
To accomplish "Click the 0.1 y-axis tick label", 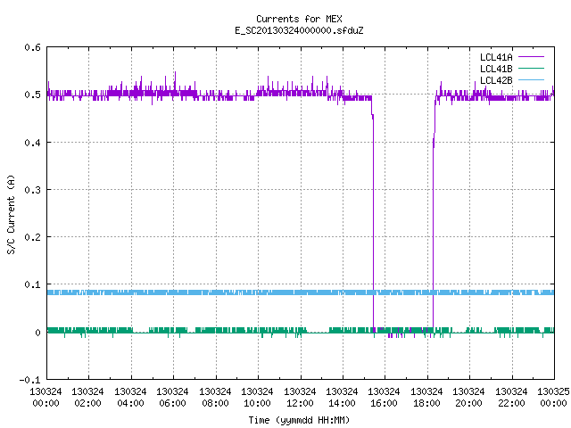I will (x=32, y=284).
